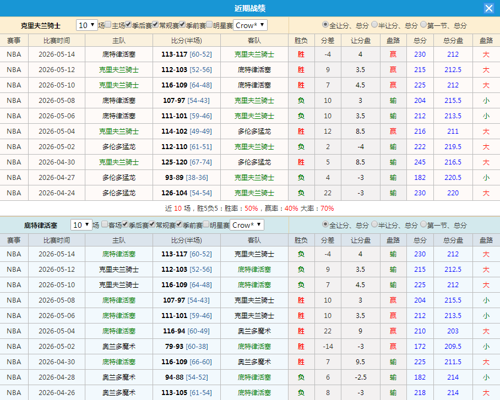Click the date 2026-04-24
500x400 pixels.
57,193
